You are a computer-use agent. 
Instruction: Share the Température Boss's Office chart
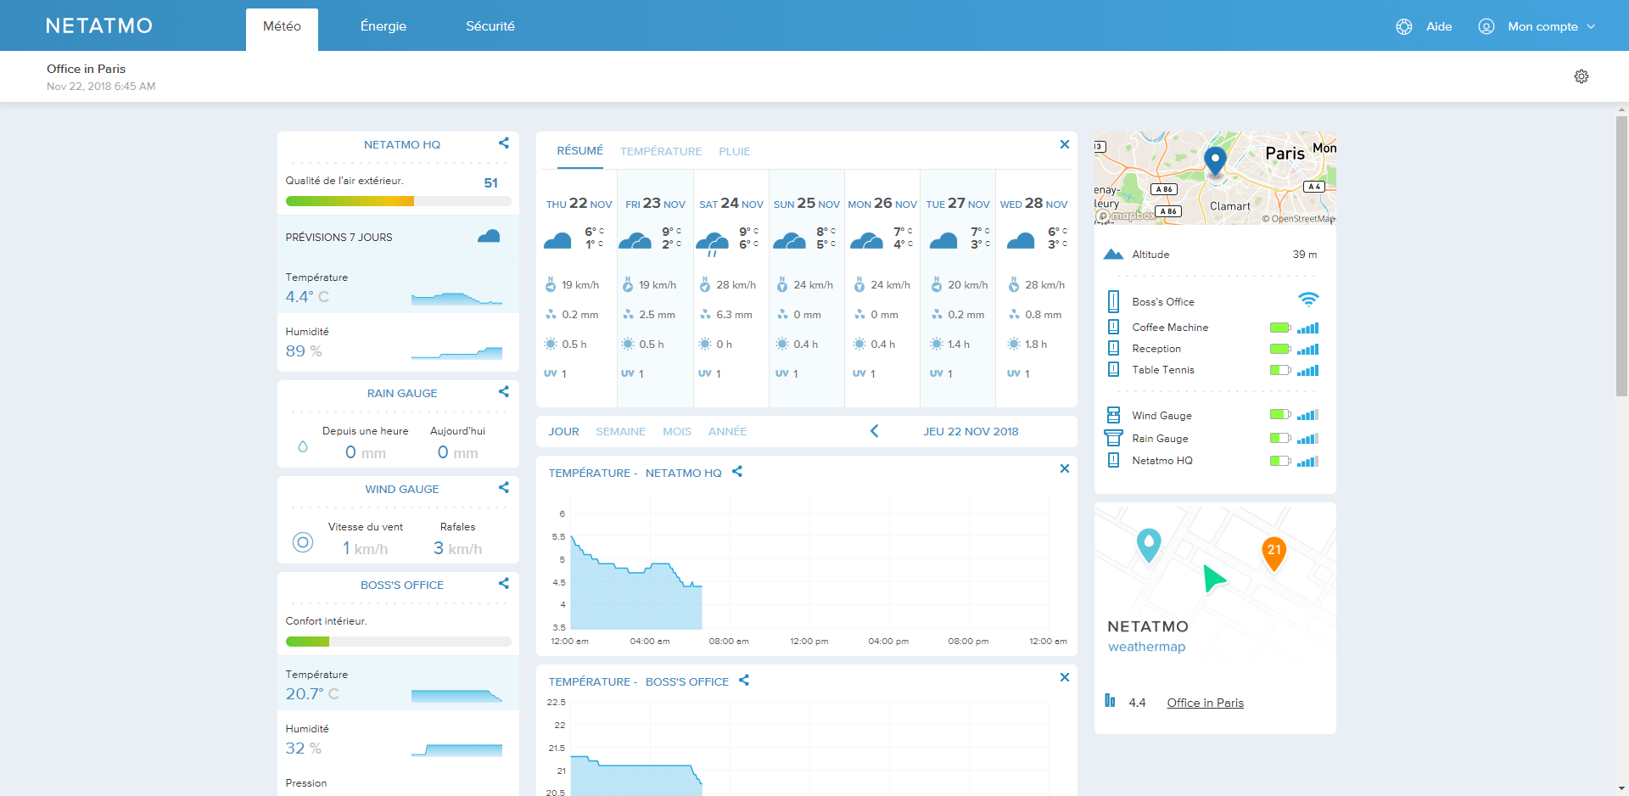tap(744, 681)
